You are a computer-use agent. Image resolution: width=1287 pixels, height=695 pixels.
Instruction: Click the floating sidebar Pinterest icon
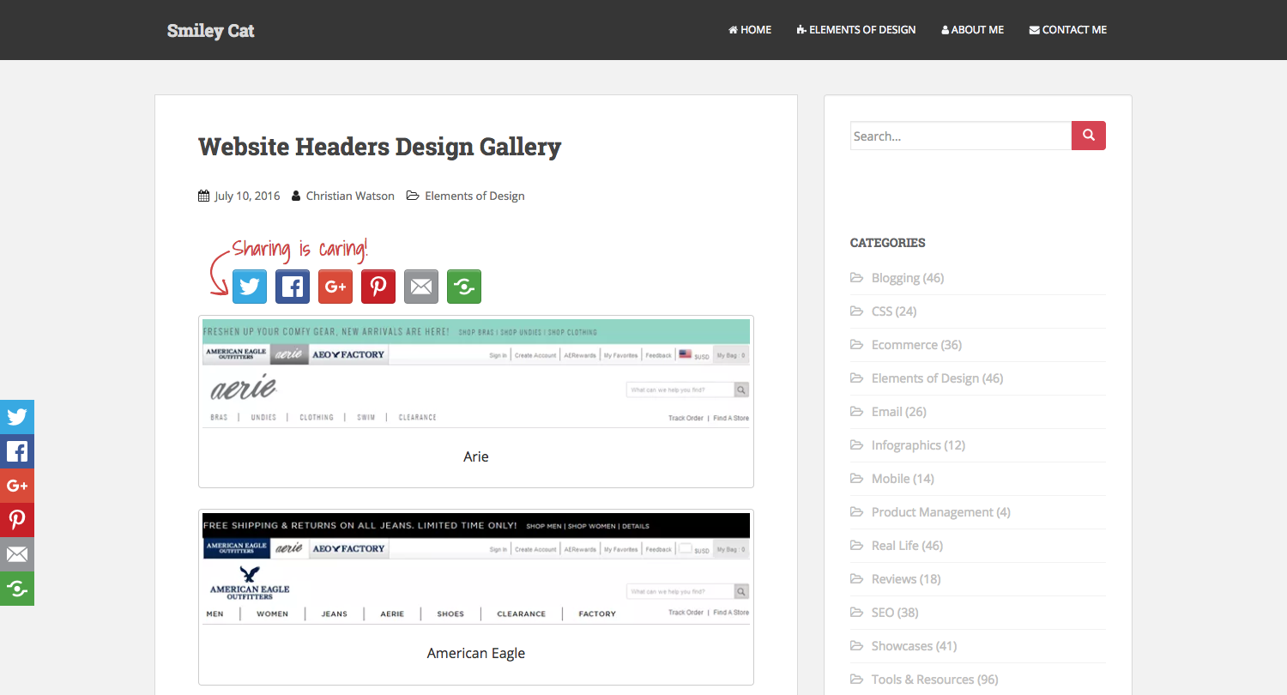(17, 520)
